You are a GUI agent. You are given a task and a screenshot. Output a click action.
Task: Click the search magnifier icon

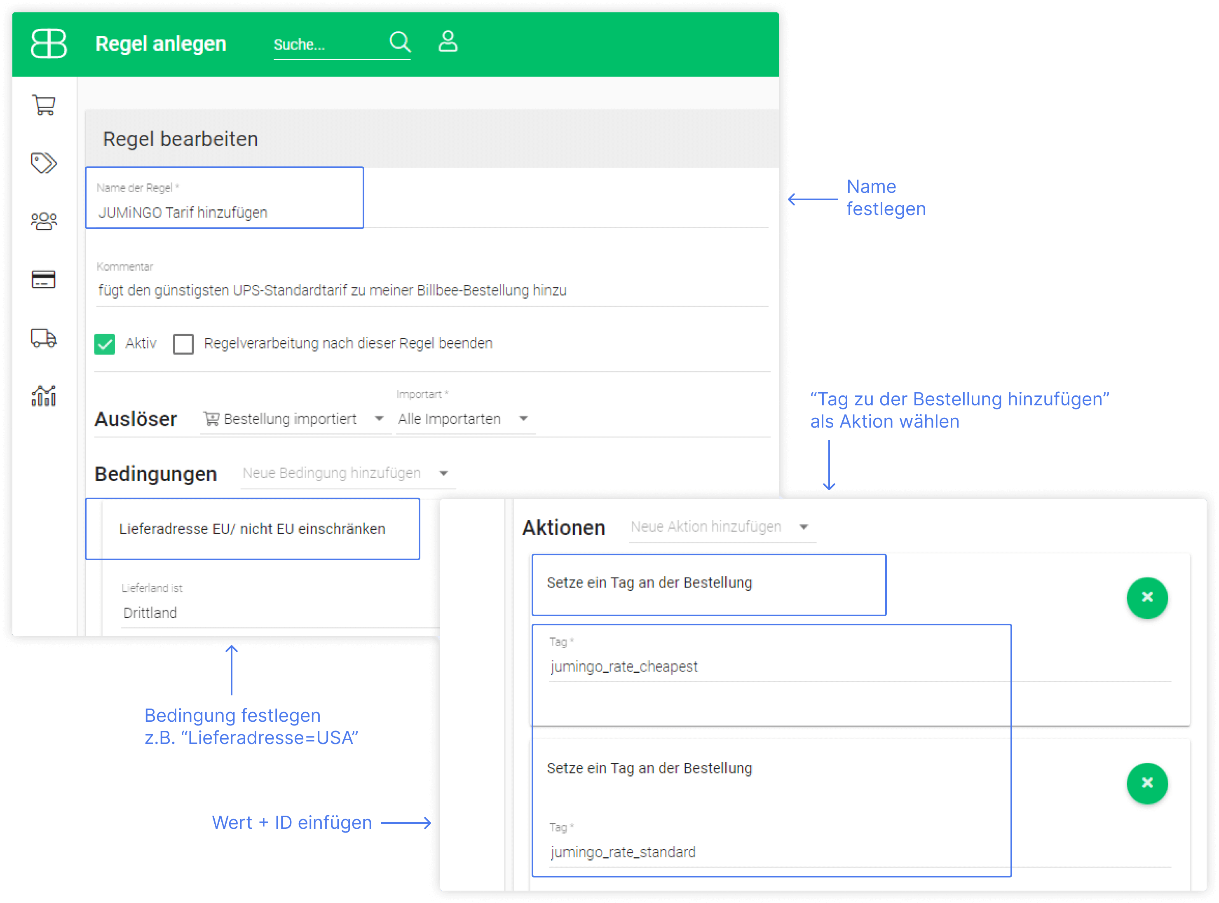click(400, 42)
